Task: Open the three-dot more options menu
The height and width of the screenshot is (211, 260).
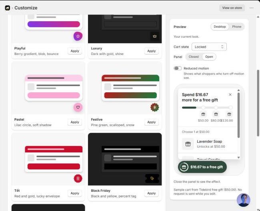Action: [251, 8]
